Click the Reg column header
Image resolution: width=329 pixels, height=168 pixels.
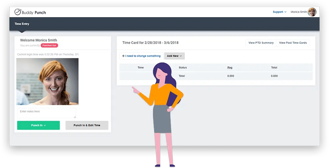point(230,68)
